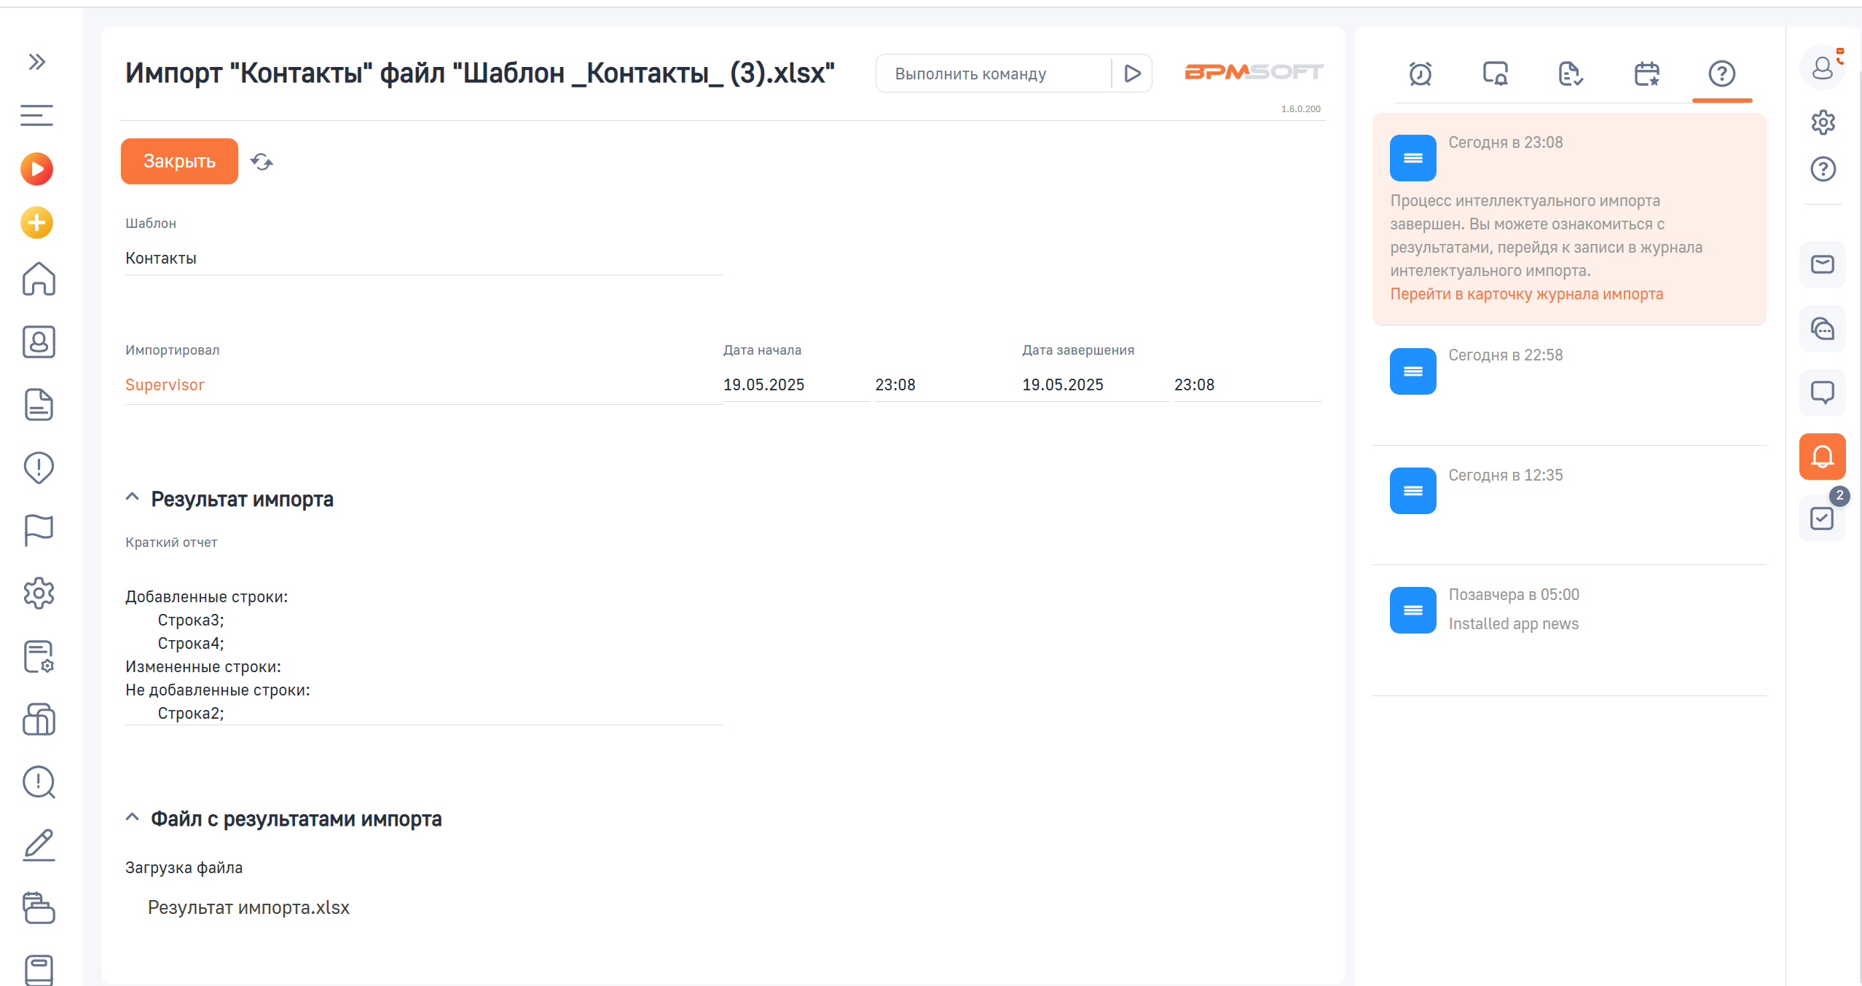The image size is (1862, 986).
Task: Collapse the Результат импорта section
Action: (132, 498)
